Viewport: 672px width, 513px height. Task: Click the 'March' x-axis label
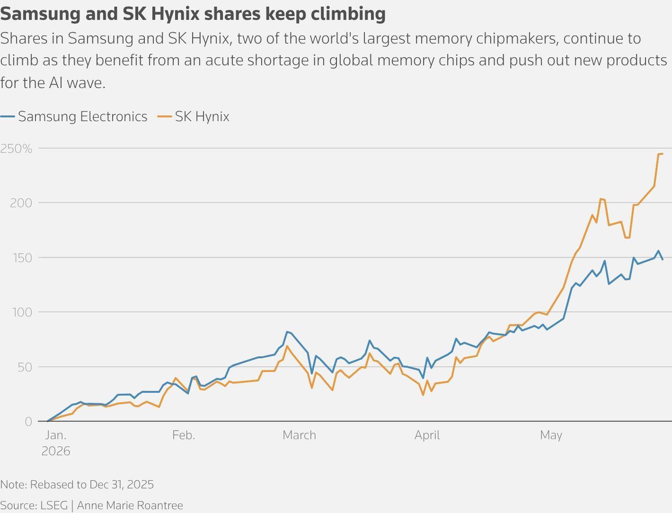[299, 435]
